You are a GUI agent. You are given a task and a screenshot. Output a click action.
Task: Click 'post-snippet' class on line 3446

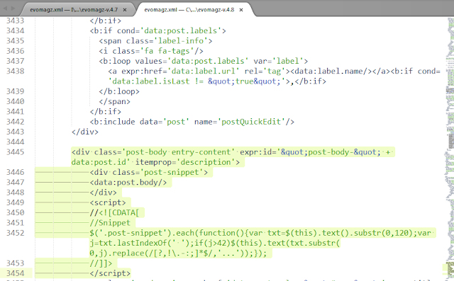172,172
